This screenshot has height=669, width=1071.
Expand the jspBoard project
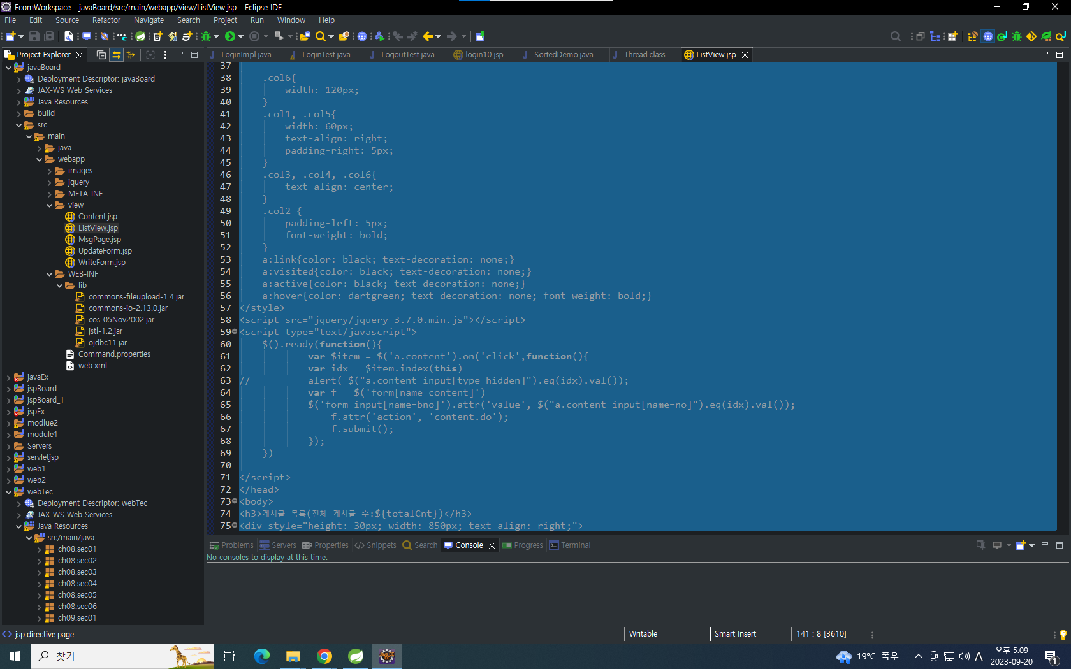[8, 389]
